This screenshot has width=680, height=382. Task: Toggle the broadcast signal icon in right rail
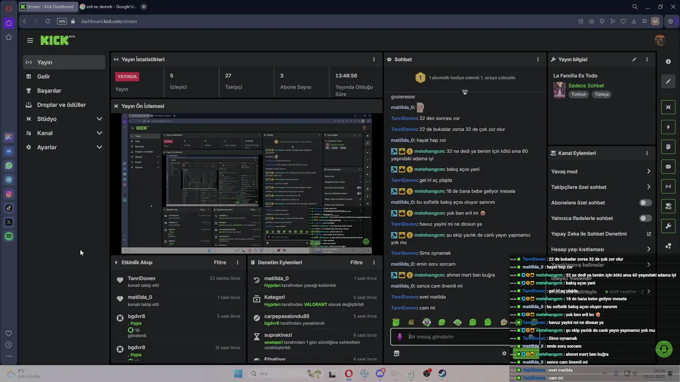point(668,186)
